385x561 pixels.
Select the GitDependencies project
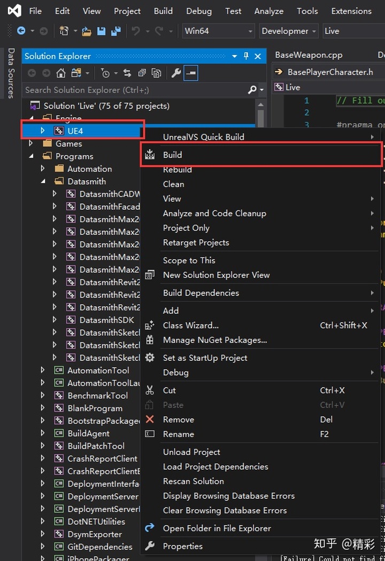100,547
